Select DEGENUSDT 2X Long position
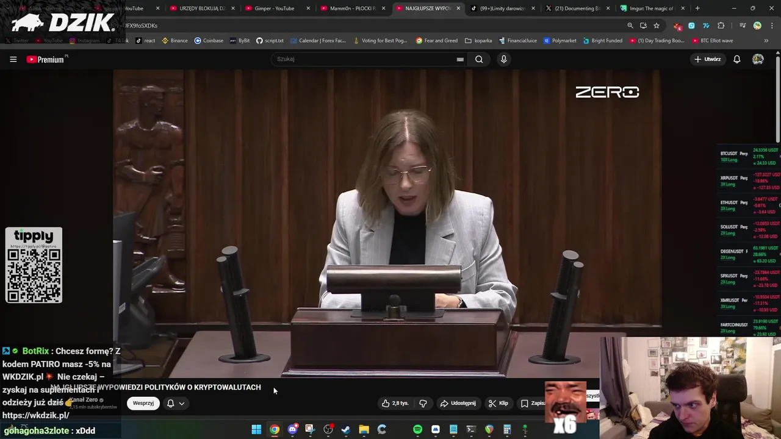This screenshot has width=781, height=439. coord(749,254)
